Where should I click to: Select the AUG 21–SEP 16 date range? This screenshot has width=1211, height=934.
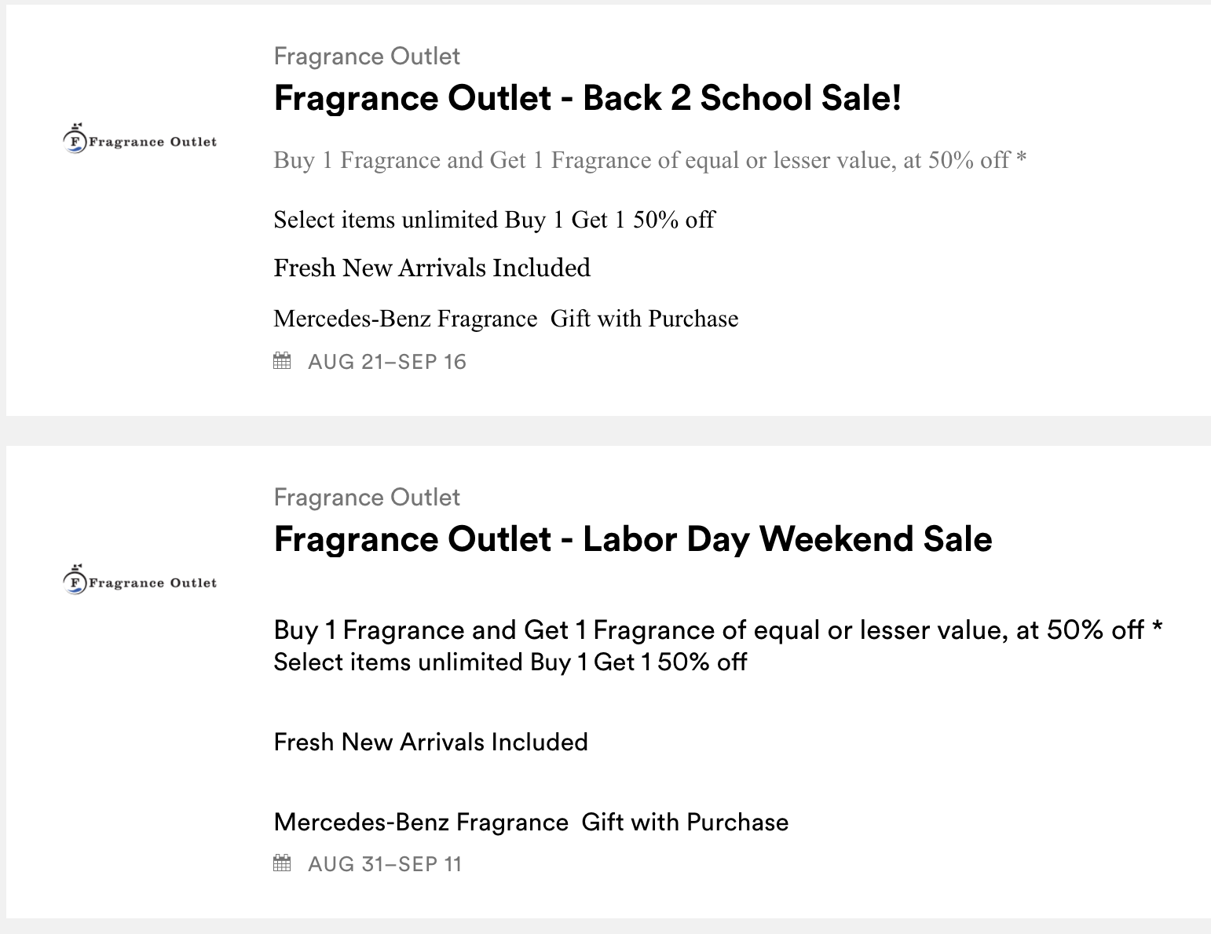[x=386, y=362]
